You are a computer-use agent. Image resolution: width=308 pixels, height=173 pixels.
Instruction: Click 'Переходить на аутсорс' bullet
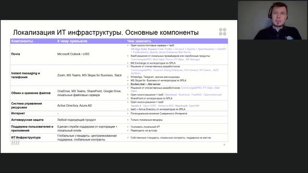[144, 130]
